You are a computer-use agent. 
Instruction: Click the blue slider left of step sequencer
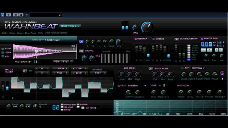coord(7,88)
